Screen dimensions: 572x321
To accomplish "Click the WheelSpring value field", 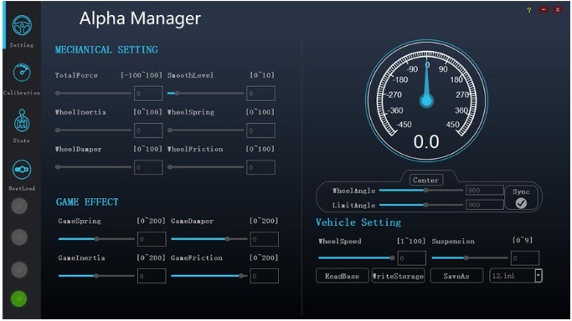I will pyautogui.click(x=260, y=130).
